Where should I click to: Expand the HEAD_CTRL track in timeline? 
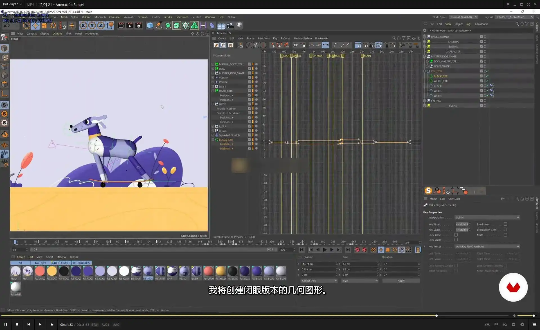click(213, 91)
